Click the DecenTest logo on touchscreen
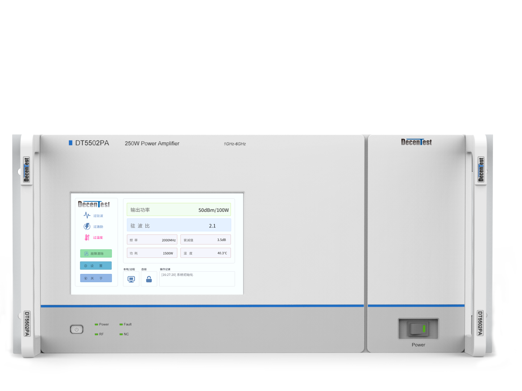 pyautogui.click(x=94, y=204)
